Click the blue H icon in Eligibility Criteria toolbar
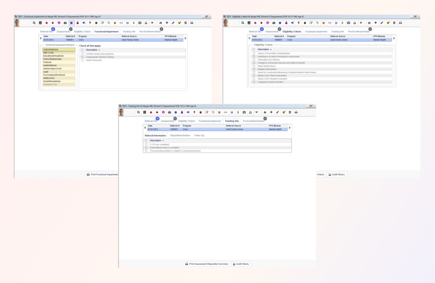 point(336,23)
